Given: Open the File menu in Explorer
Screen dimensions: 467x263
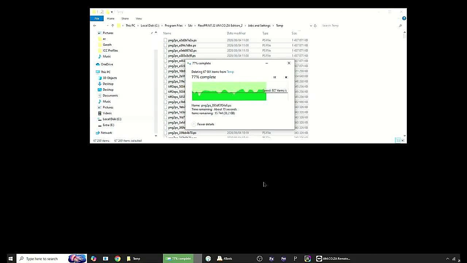Looking at the screenshot, I should point(97,18).
